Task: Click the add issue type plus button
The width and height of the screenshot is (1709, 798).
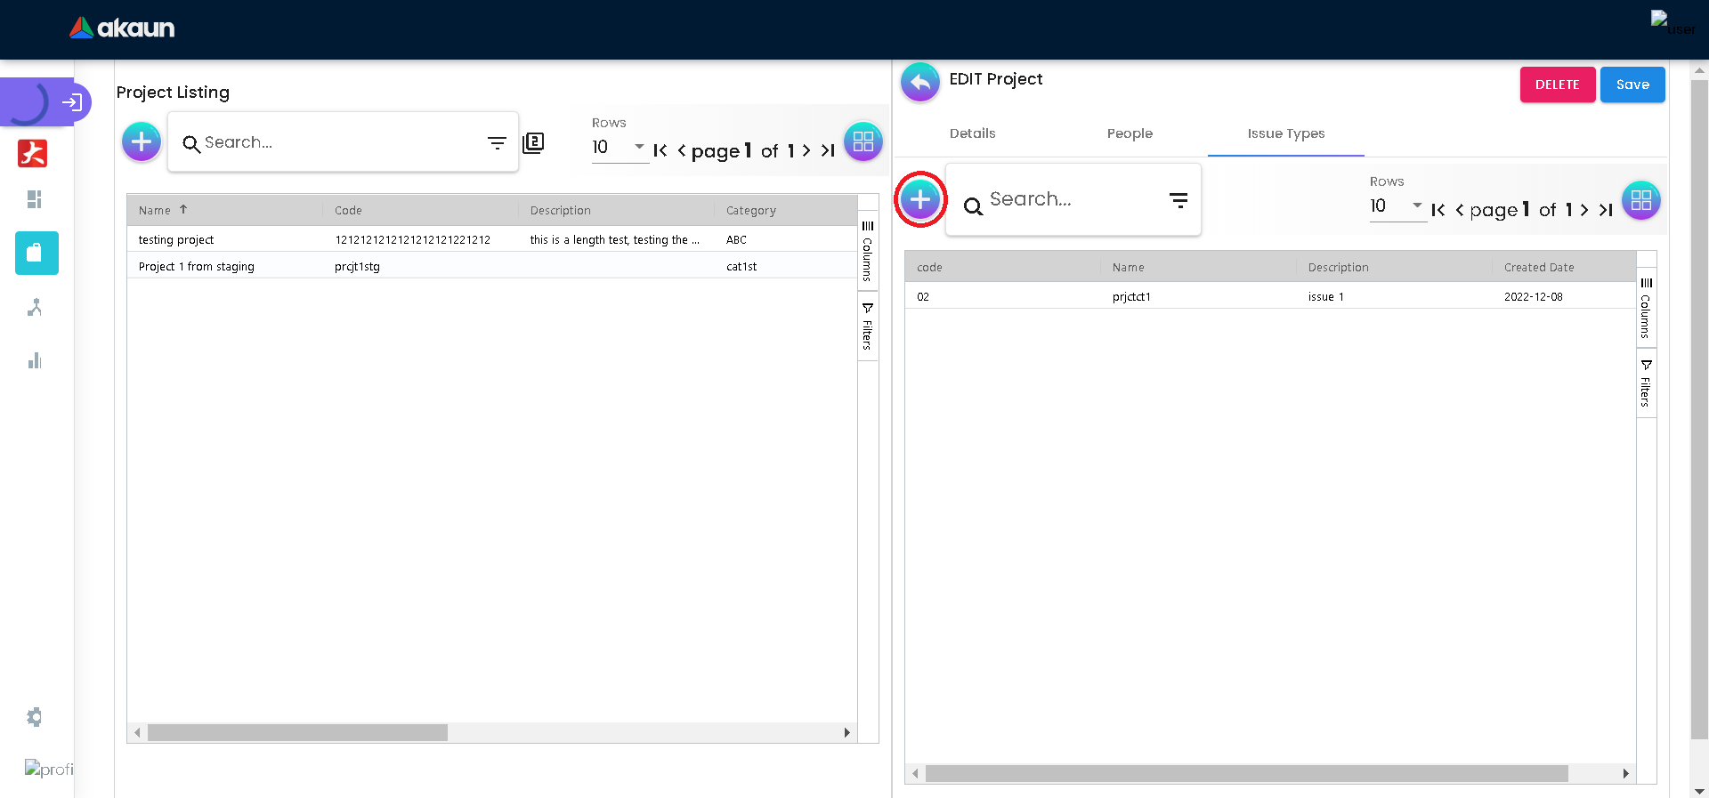Action: click(x=920, y=199)
